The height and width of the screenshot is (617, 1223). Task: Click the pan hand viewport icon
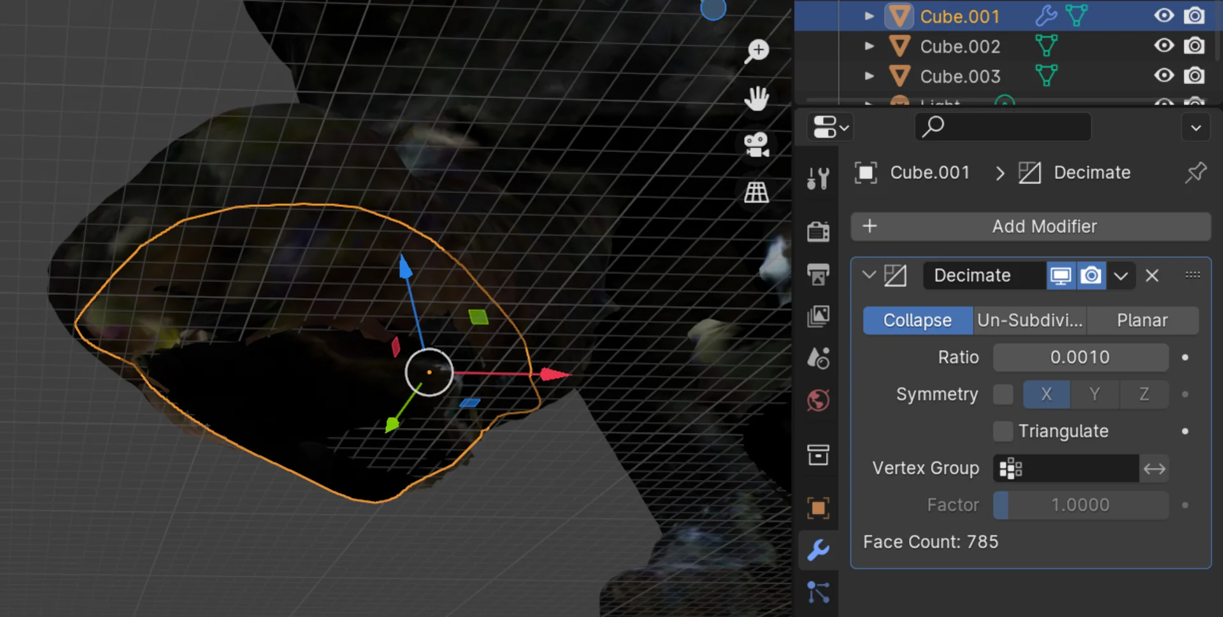(757, 99)
